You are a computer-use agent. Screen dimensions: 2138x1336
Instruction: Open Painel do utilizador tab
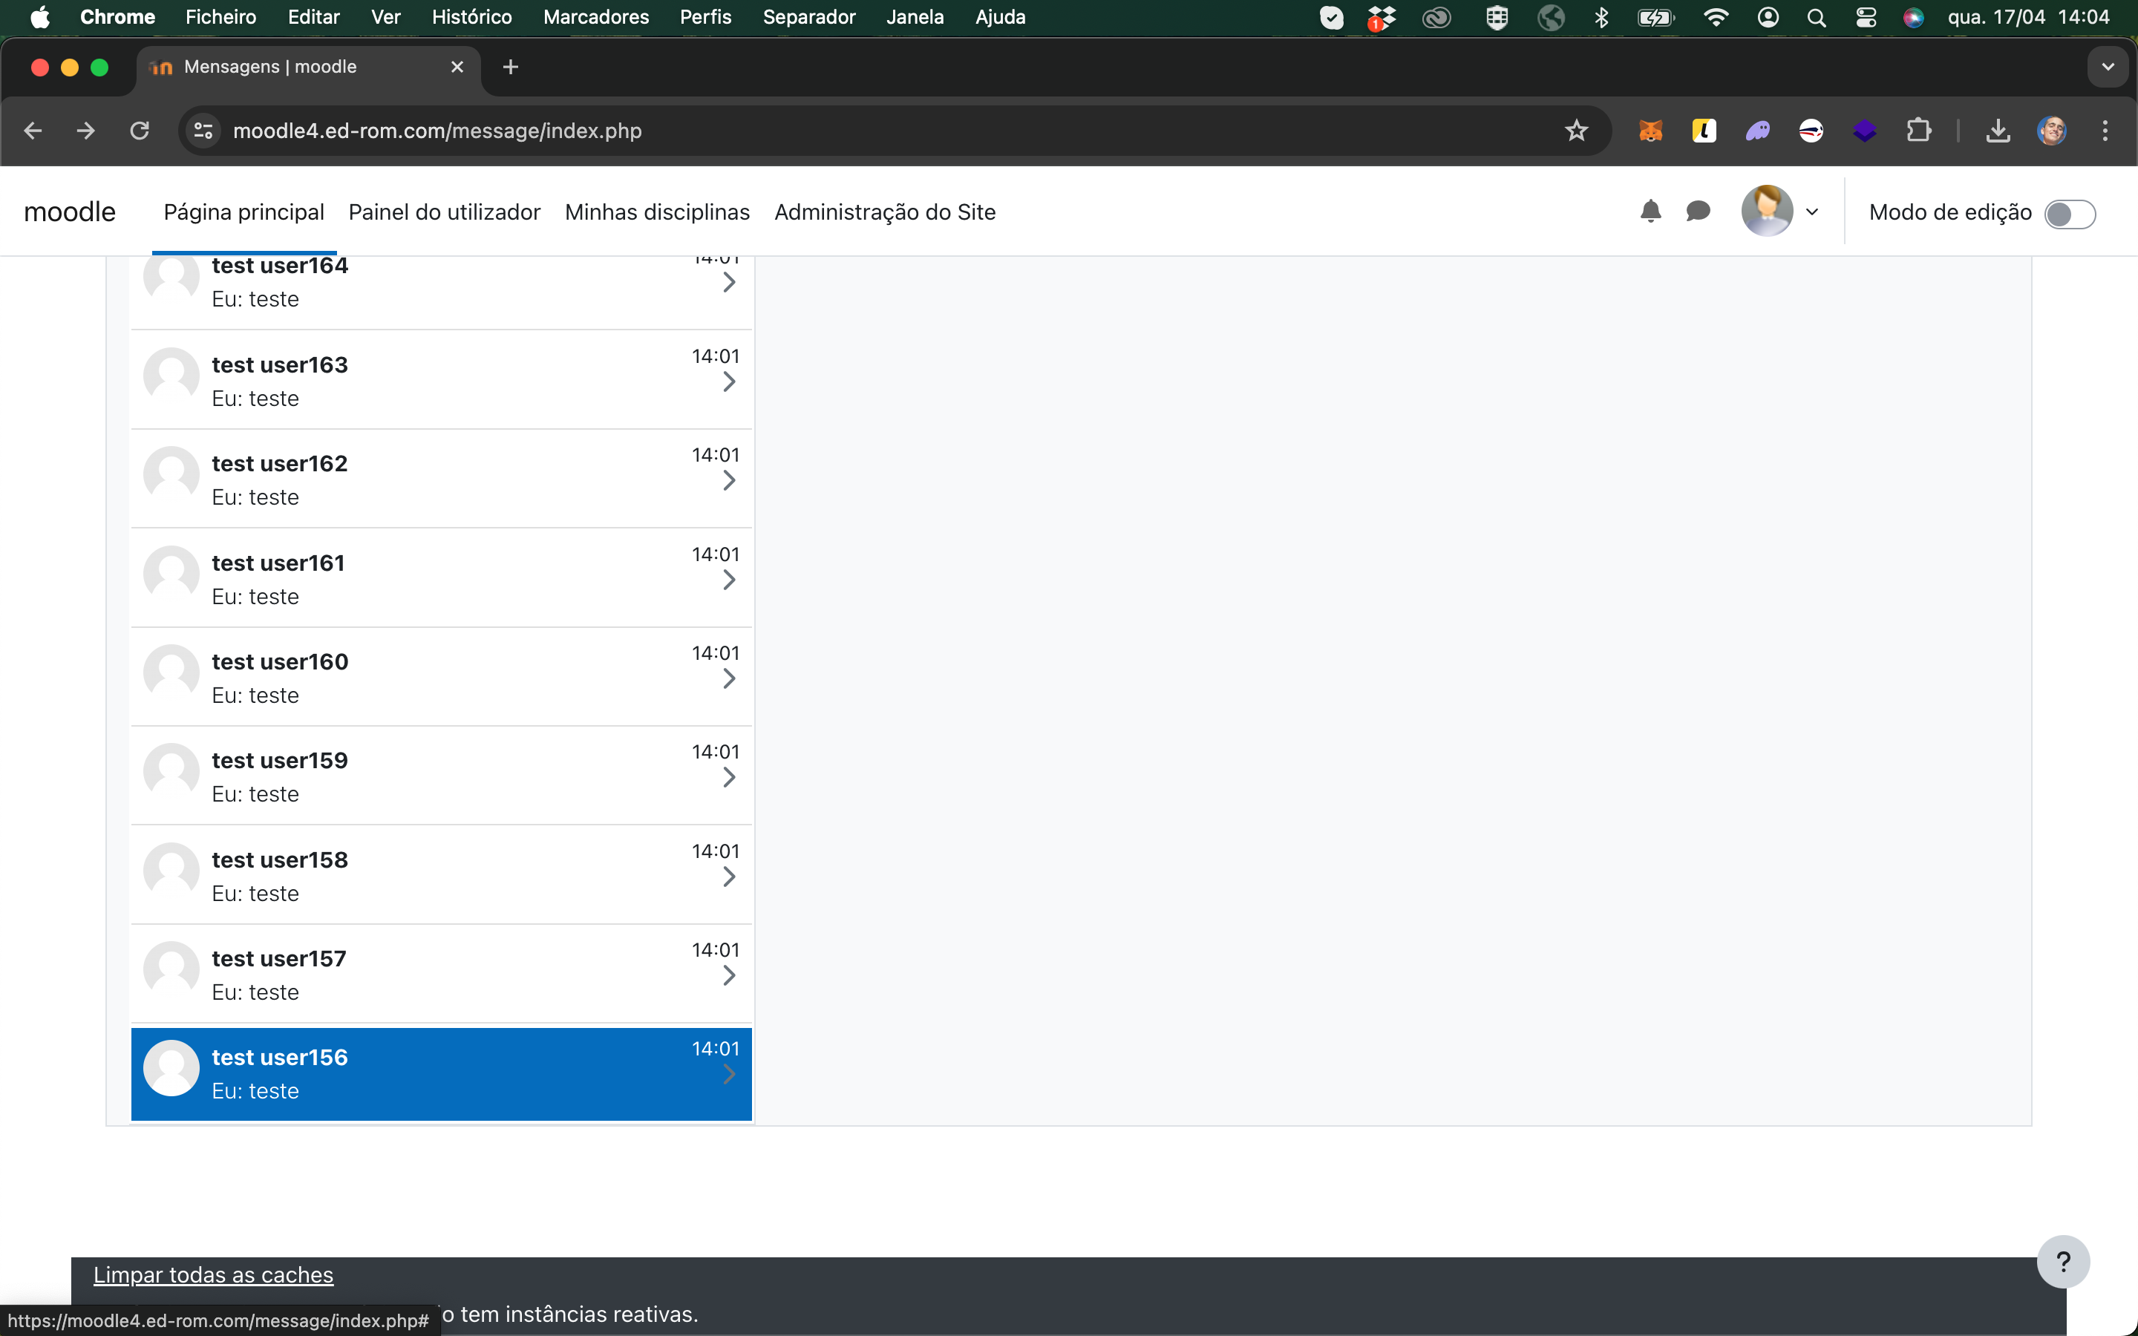tap(445, 212)
